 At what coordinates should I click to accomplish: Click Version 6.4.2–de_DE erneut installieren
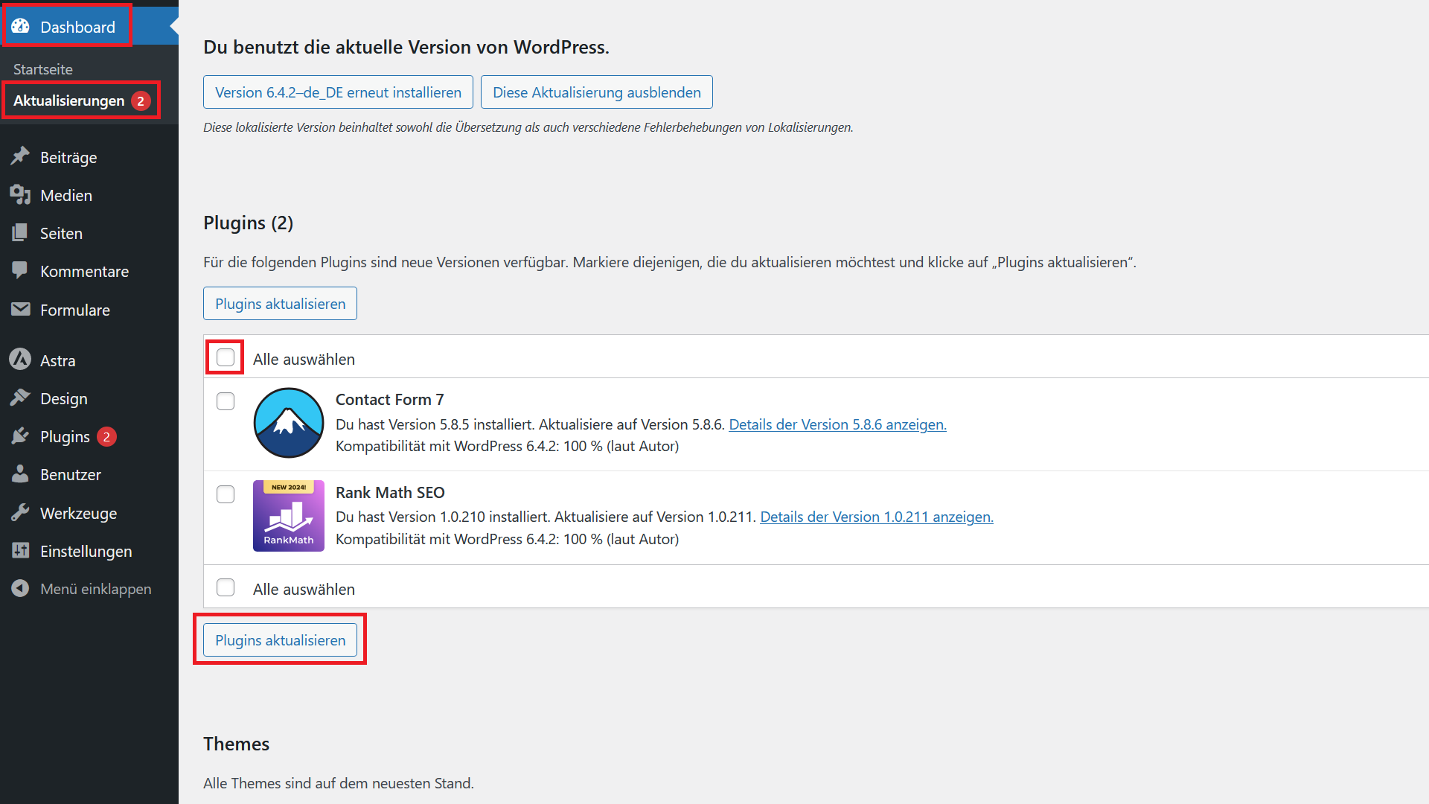coord(338,92)
